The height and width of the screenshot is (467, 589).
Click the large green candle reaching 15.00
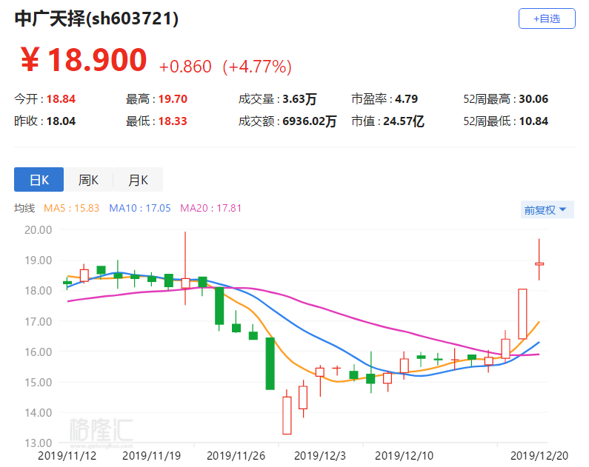coord(270,363)
